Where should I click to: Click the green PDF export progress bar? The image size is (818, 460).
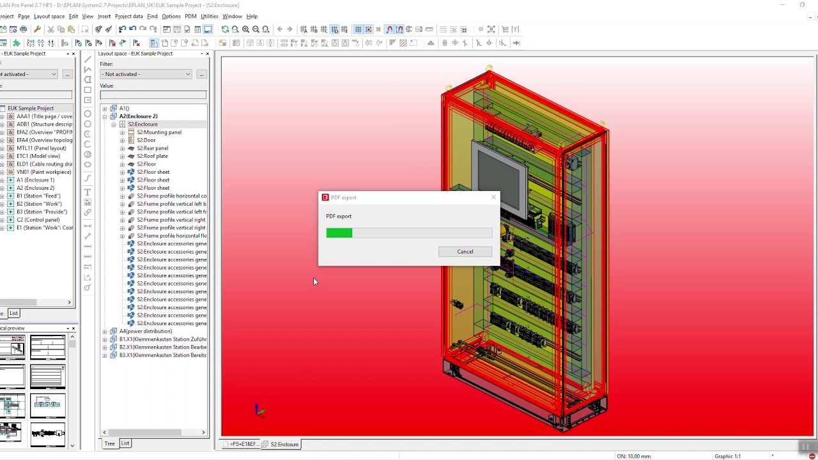tap(339, 233)
